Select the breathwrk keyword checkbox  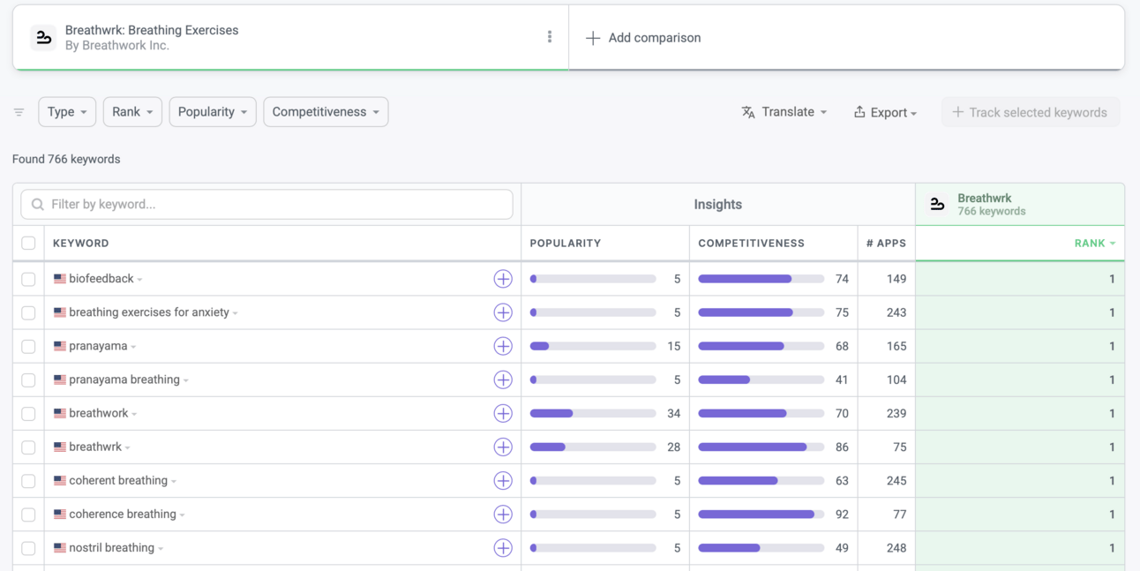[x=28, y=447]
